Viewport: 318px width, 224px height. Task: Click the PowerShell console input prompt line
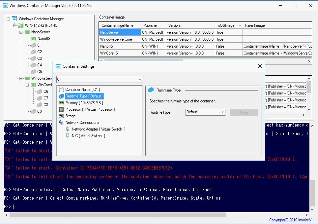pyautogui.click(x=157, y=206)
